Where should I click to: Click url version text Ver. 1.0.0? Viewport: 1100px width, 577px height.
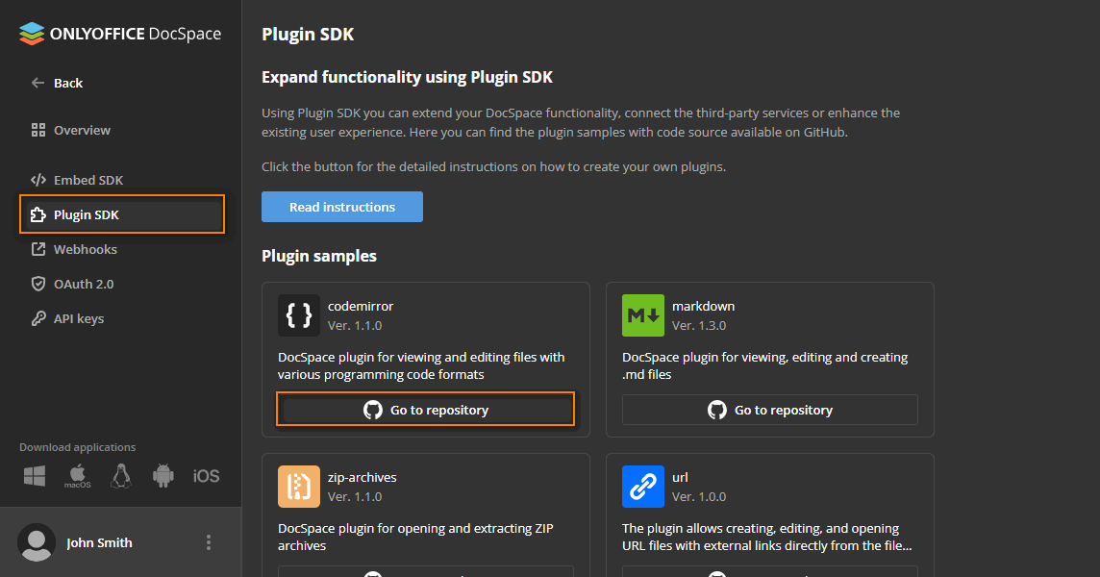tap(699, 497)
